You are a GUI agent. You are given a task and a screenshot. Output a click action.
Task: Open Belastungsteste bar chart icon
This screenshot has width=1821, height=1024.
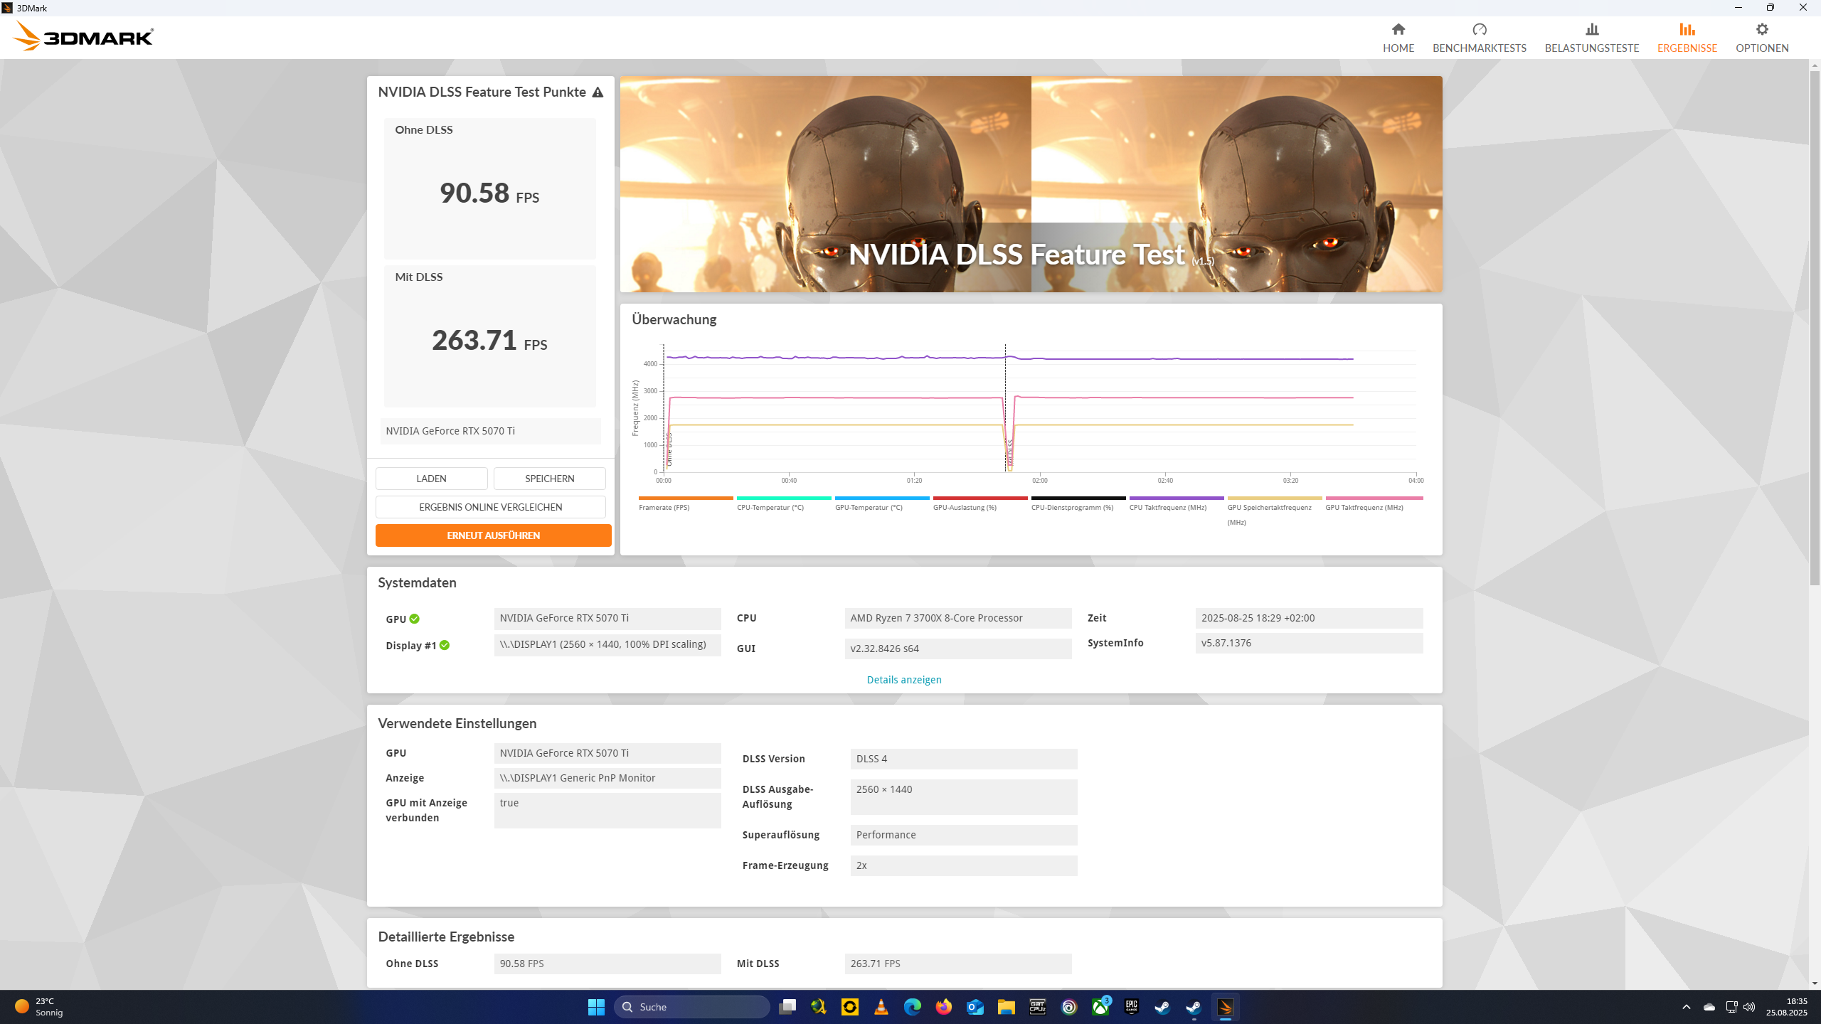1591,29
